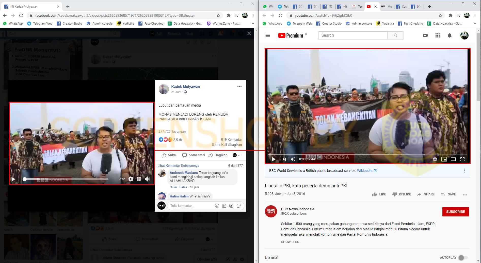
Task: Expand bookmarks overflow in Facebook window
Action: (x=252, y=24)
